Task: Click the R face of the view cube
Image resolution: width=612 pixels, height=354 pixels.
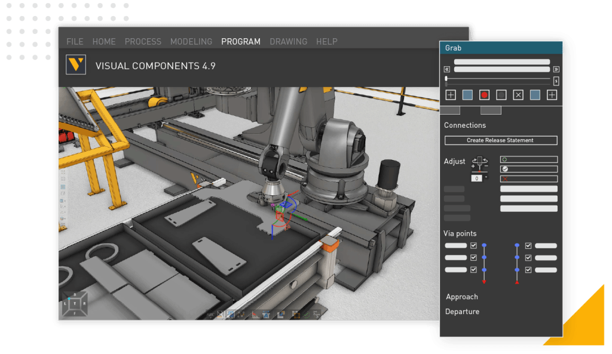Action: [x=84, y=303]
